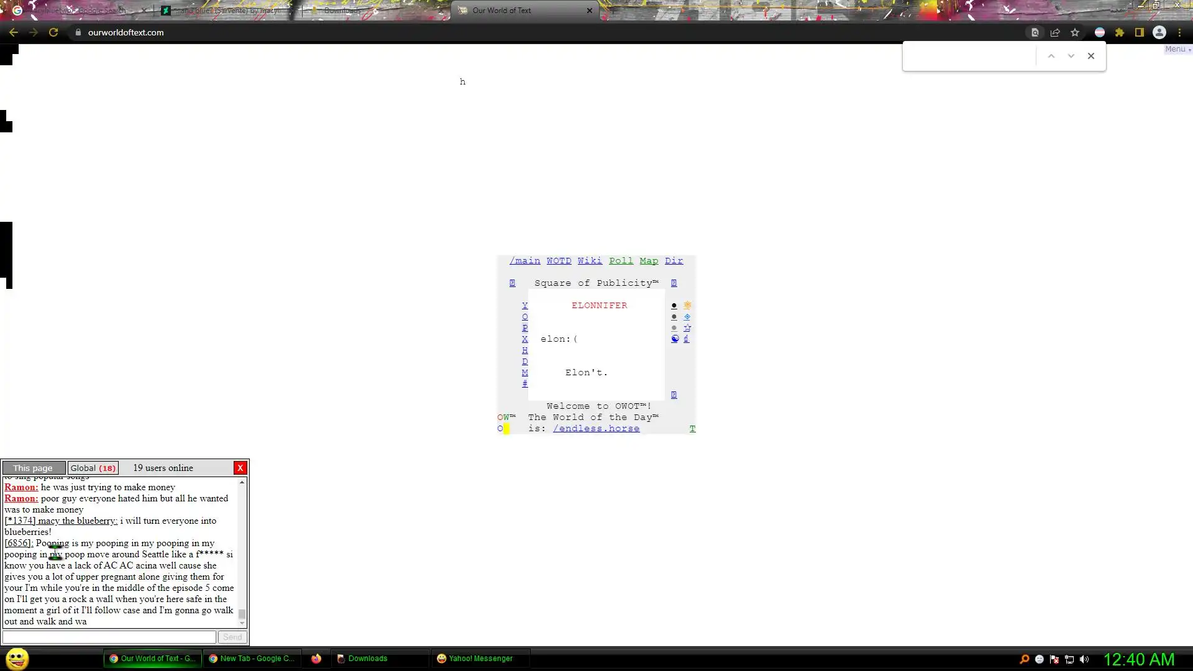1193x671 pixels.
Task: Click the orange sun symbol link
Action: (x=687, y=306)
